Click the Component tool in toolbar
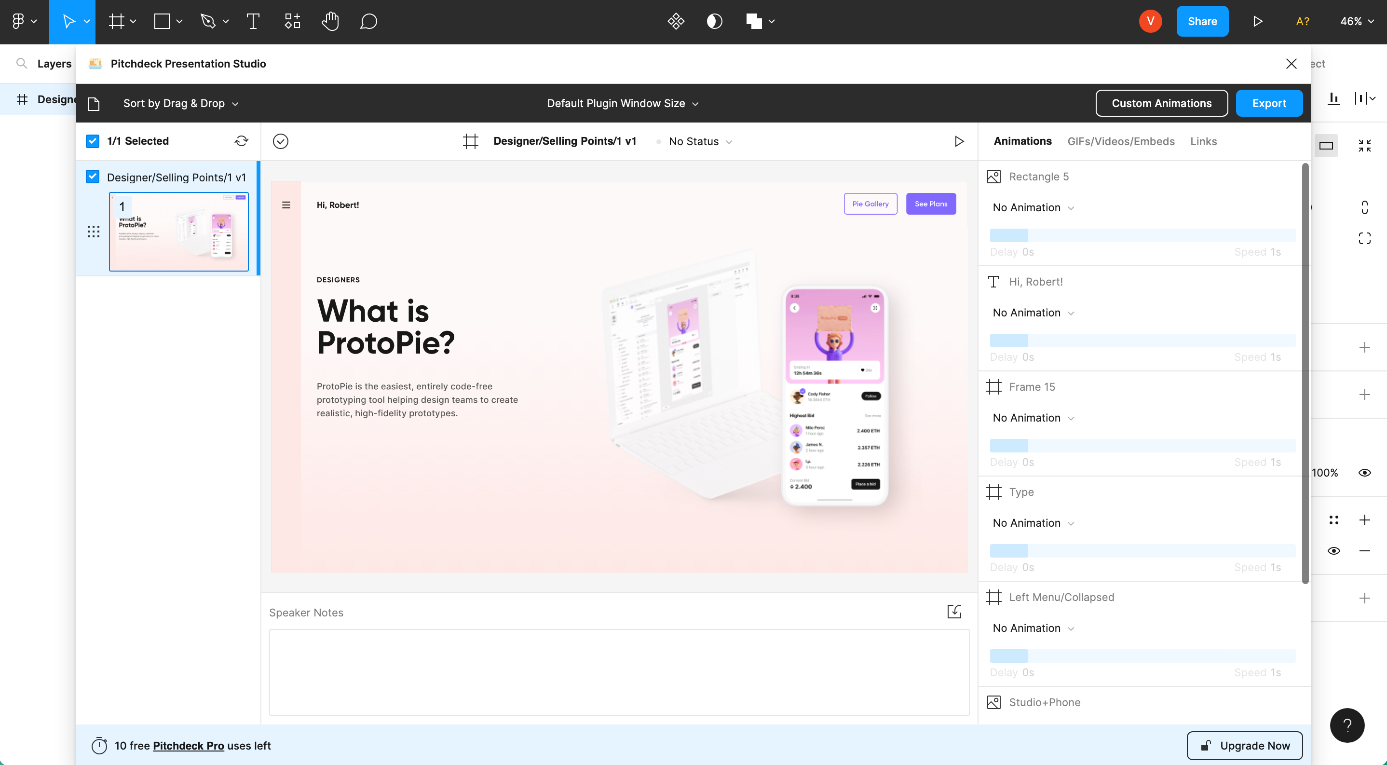Screen dimensions: 1387x765 pos(291,22)
